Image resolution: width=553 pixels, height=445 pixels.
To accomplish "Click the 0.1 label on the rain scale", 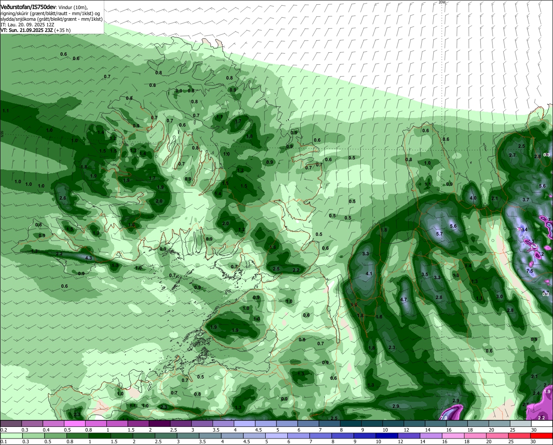I will 3,442.
